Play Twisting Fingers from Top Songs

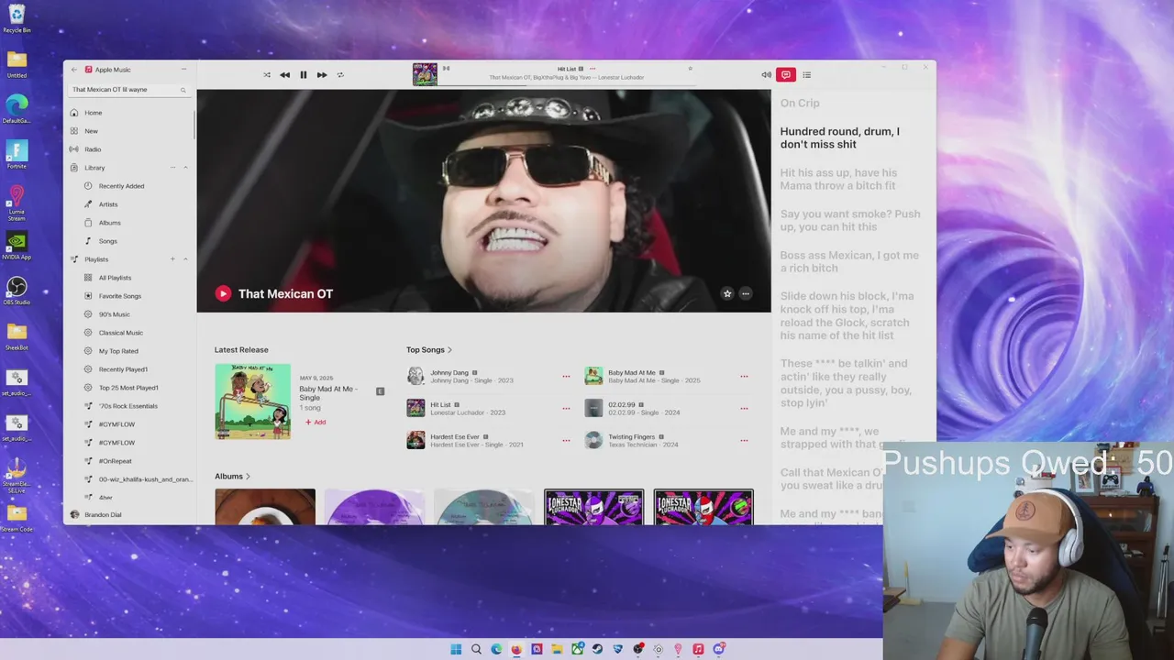pos(593,440)
